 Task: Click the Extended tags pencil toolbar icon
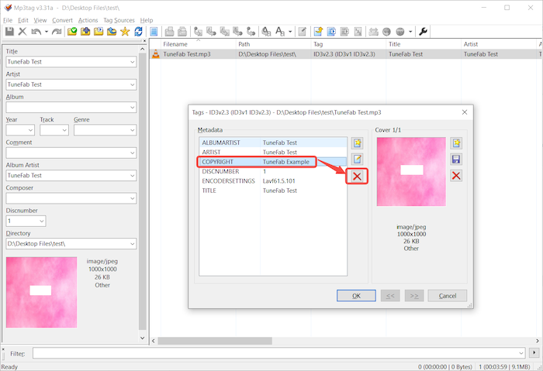(303, 32)
